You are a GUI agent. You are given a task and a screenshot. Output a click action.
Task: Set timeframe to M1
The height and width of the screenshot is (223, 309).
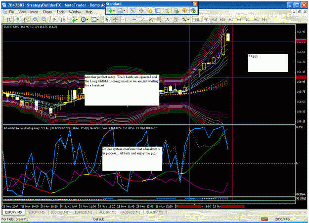(197, 19)
